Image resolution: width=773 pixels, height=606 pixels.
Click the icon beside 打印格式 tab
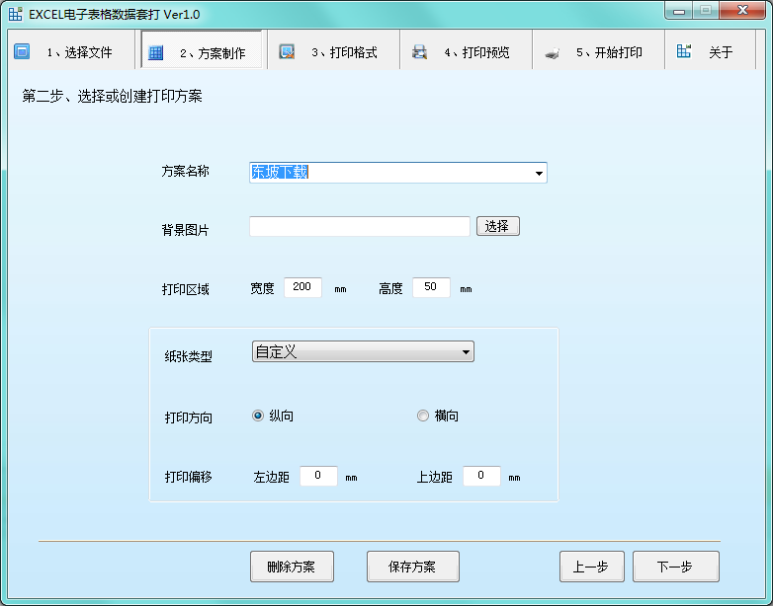click(288, 52)
